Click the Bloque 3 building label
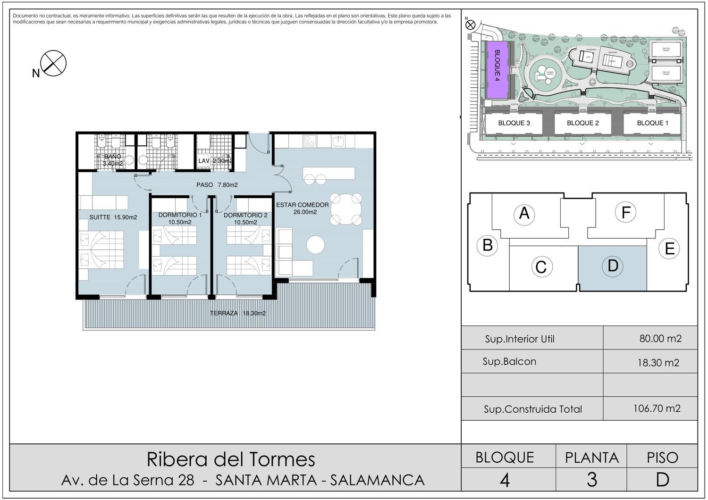Screen dimensions: 708x500 (514, 123)
